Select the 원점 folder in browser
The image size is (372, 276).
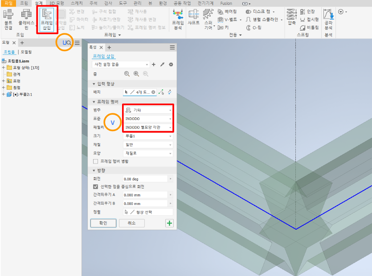(x=14, y=88)
